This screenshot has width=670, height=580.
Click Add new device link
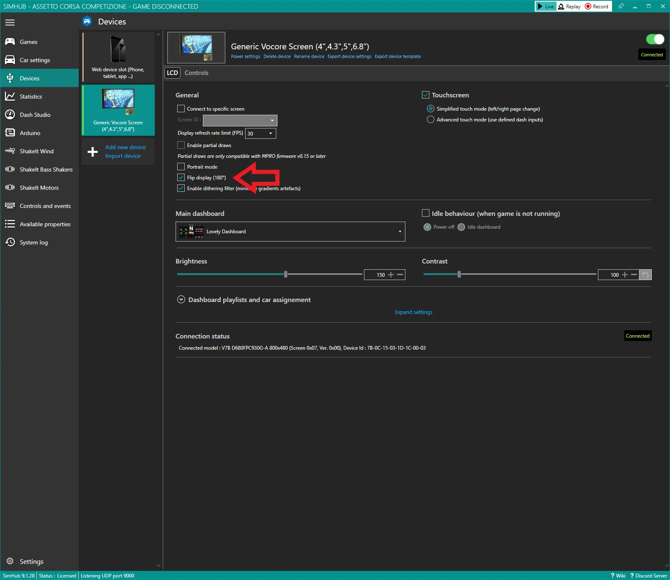pos(125,147)
